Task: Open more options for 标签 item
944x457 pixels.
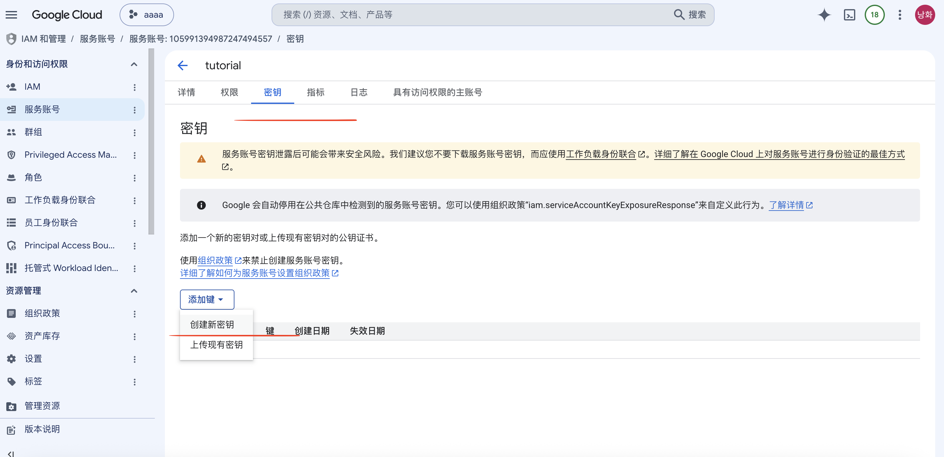Action: click(134, 382)
